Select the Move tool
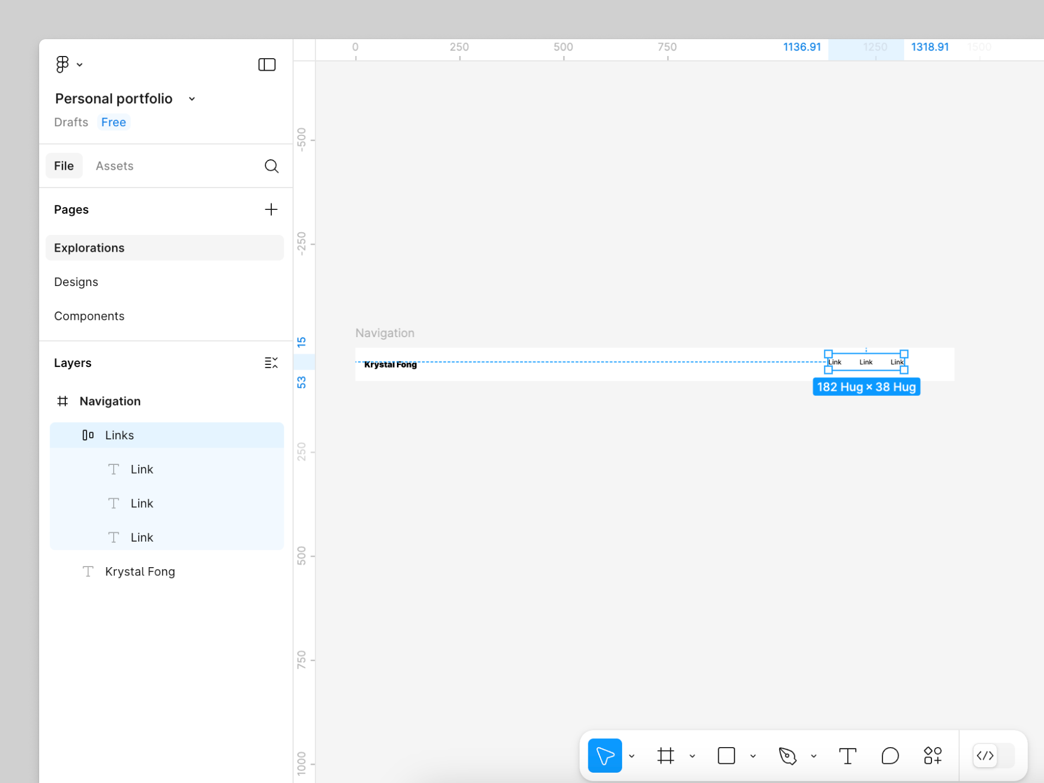Image resolution: width=1044 pixels, height=783 pixels. click(605, 755)
